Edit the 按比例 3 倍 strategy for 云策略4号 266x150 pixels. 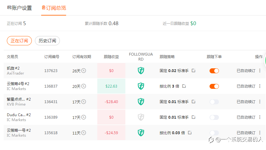(x=184, y=86)
